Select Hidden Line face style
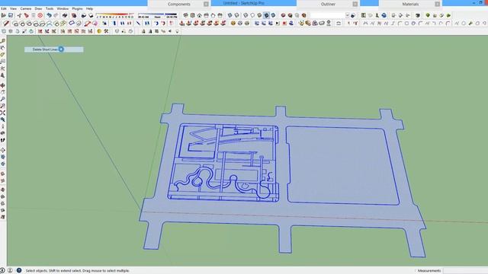Screen dimensions: 488x274 coord(252,15)
